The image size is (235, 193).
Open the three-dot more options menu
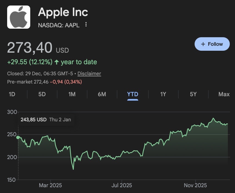point(86,25)
